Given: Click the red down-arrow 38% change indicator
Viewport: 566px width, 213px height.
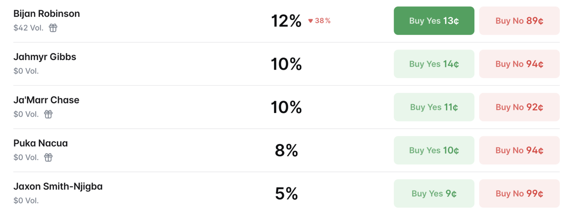Looking at the screenshot, I should click(319, 21).
